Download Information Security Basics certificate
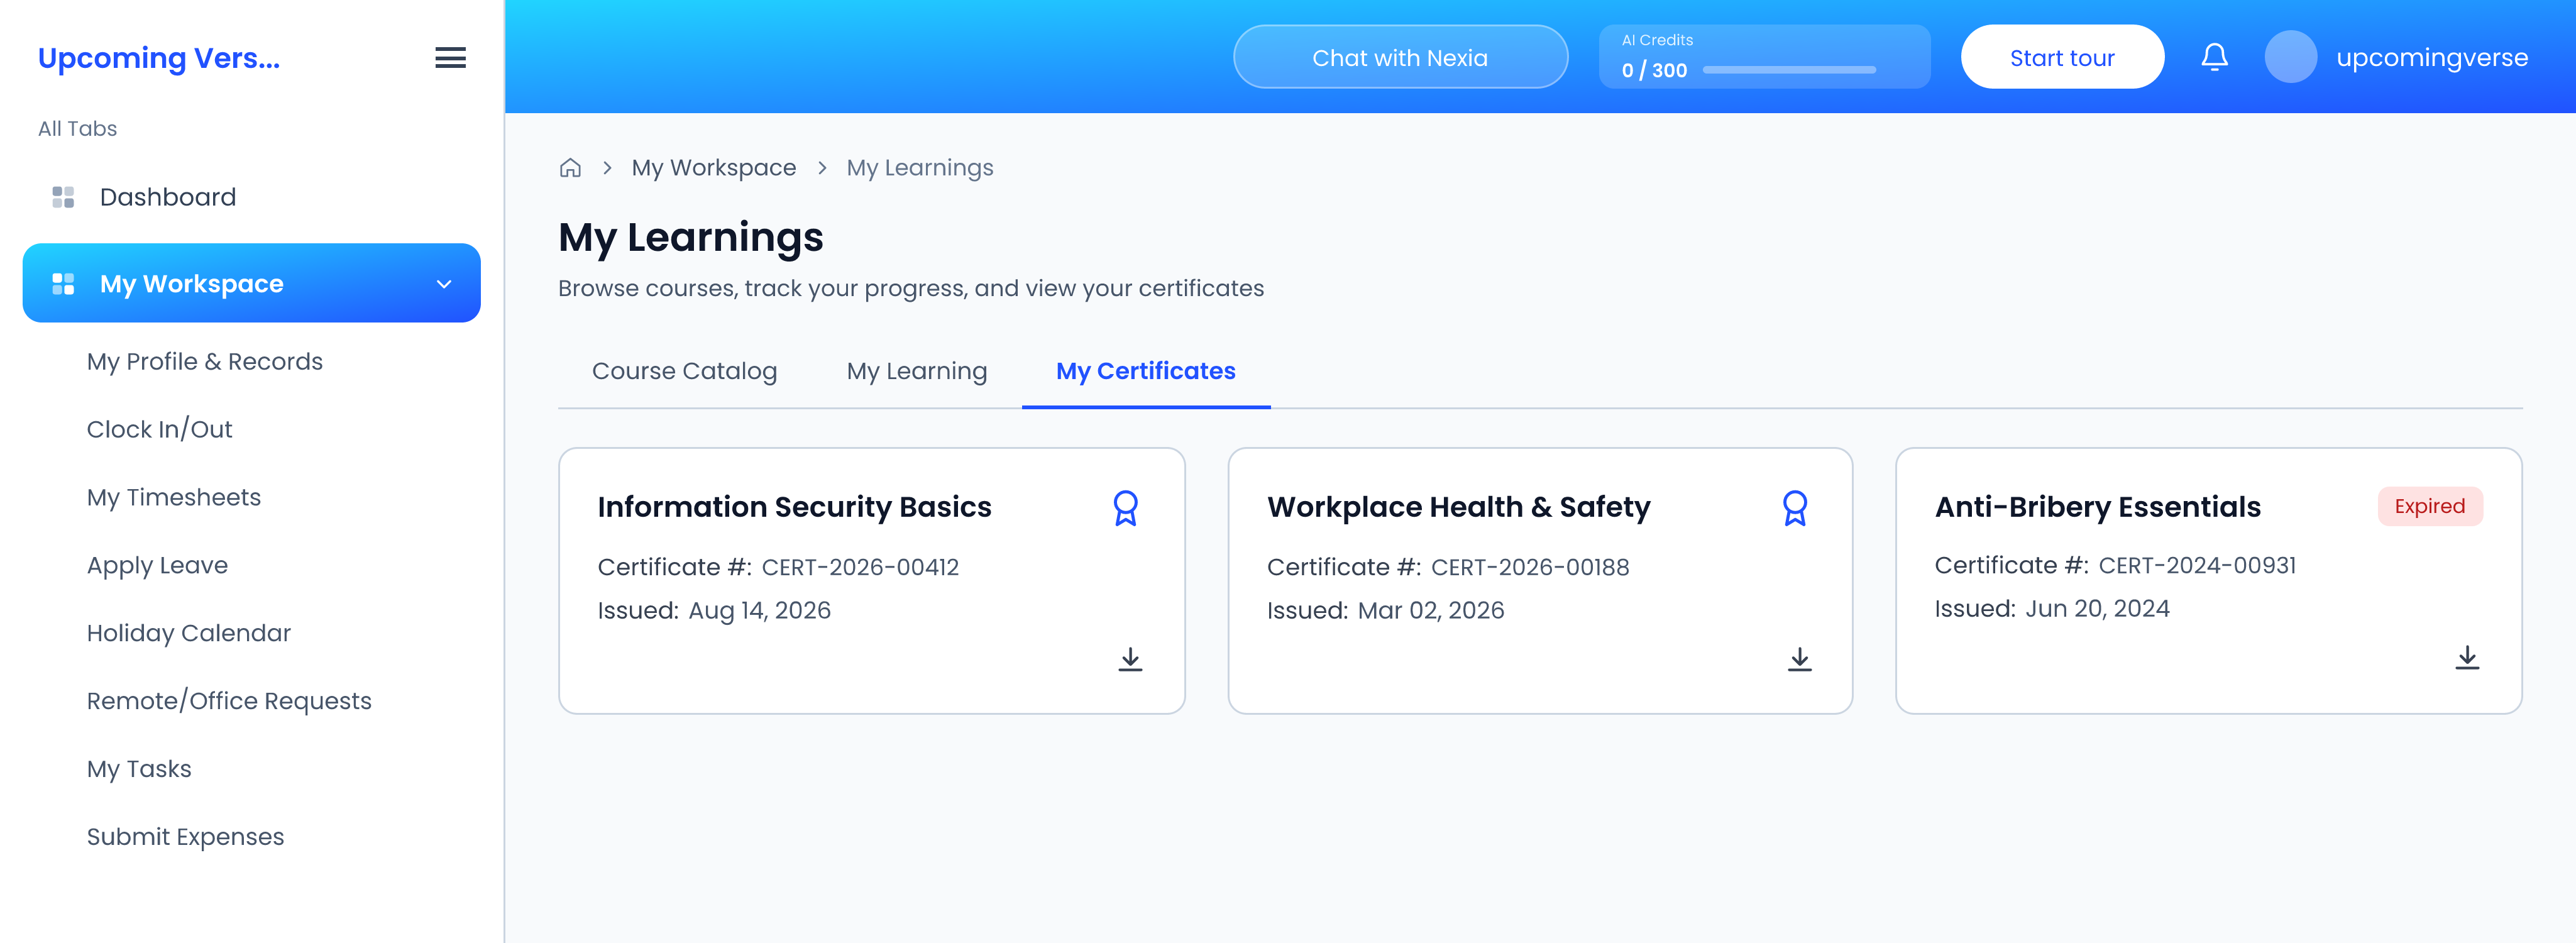 (x=1130, y=659)
